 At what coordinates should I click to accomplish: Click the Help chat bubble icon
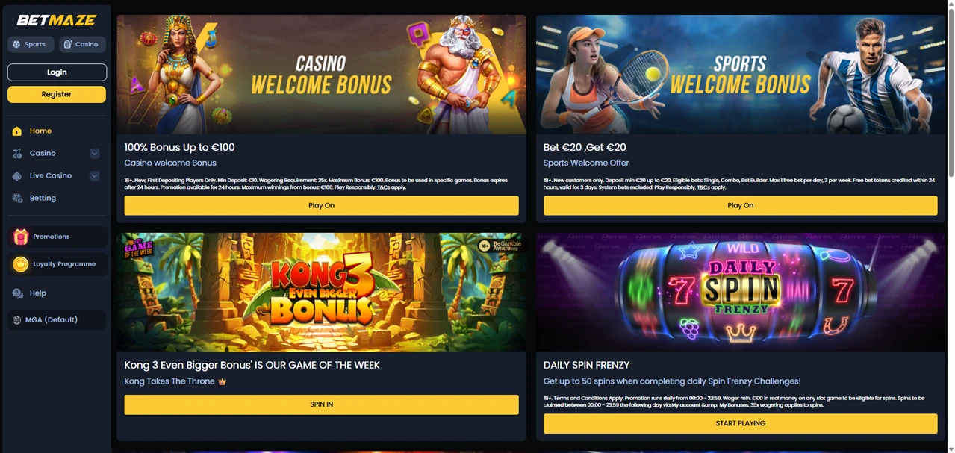(17, 293)
